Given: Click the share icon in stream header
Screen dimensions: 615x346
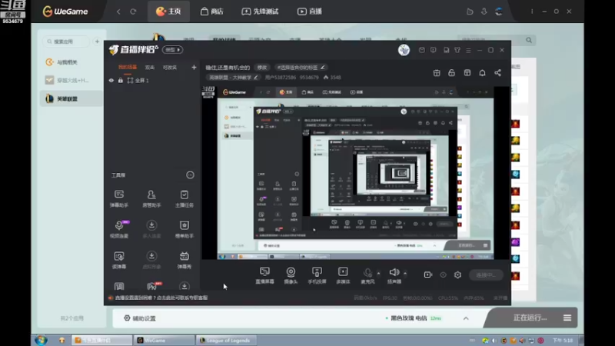Looking at the screenshot, I should [497, 73].
